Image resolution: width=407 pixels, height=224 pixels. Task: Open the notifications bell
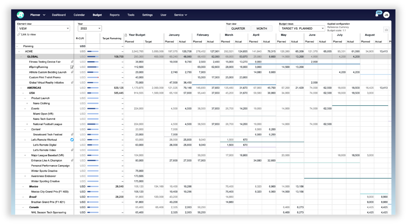click(x=377, y=15)
